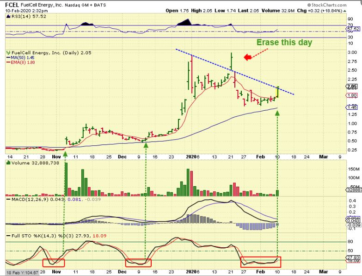Click the Nasdaq GM + BATS exchange label
The width and height of the screenshot is (362, 276).
point(86,5)
